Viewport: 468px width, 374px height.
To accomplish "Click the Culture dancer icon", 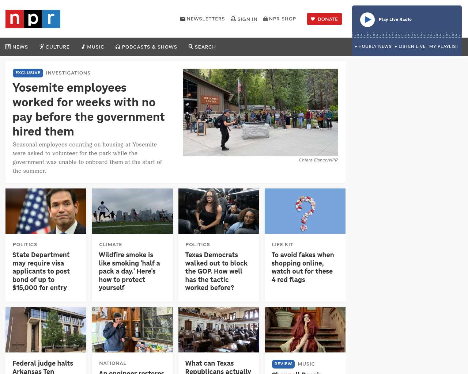I will [42, 47].
